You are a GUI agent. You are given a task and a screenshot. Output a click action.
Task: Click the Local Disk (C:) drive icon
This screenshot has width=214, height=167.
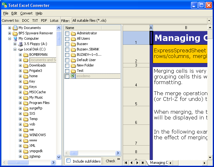20,49
